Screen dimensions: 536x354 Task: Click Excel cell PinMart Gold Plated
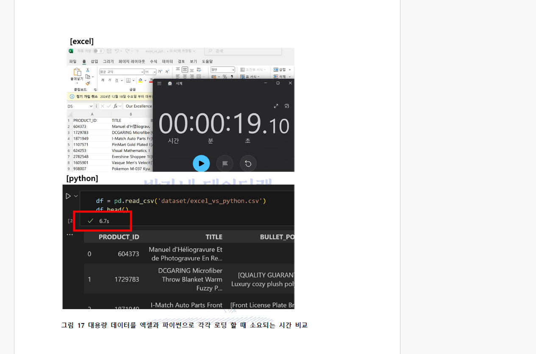pyautogui.click(x=131, y=144)
